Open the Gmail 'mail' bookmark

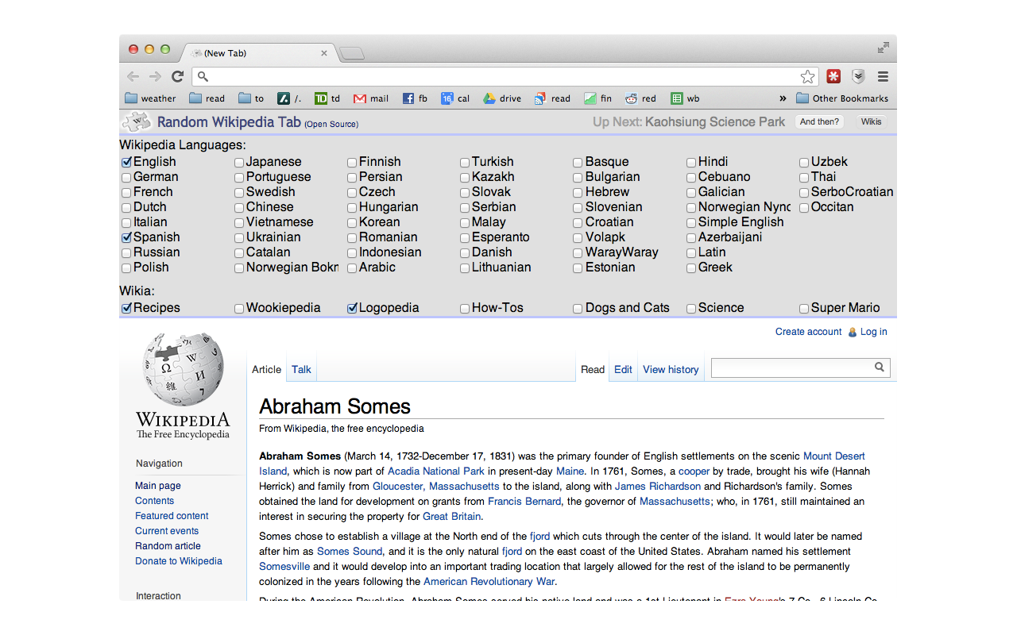(x=371, y=98)
